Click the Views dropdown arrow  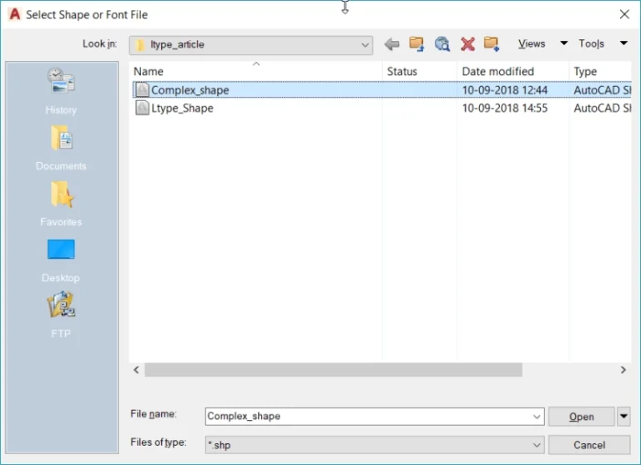click(x=563, y=43)
